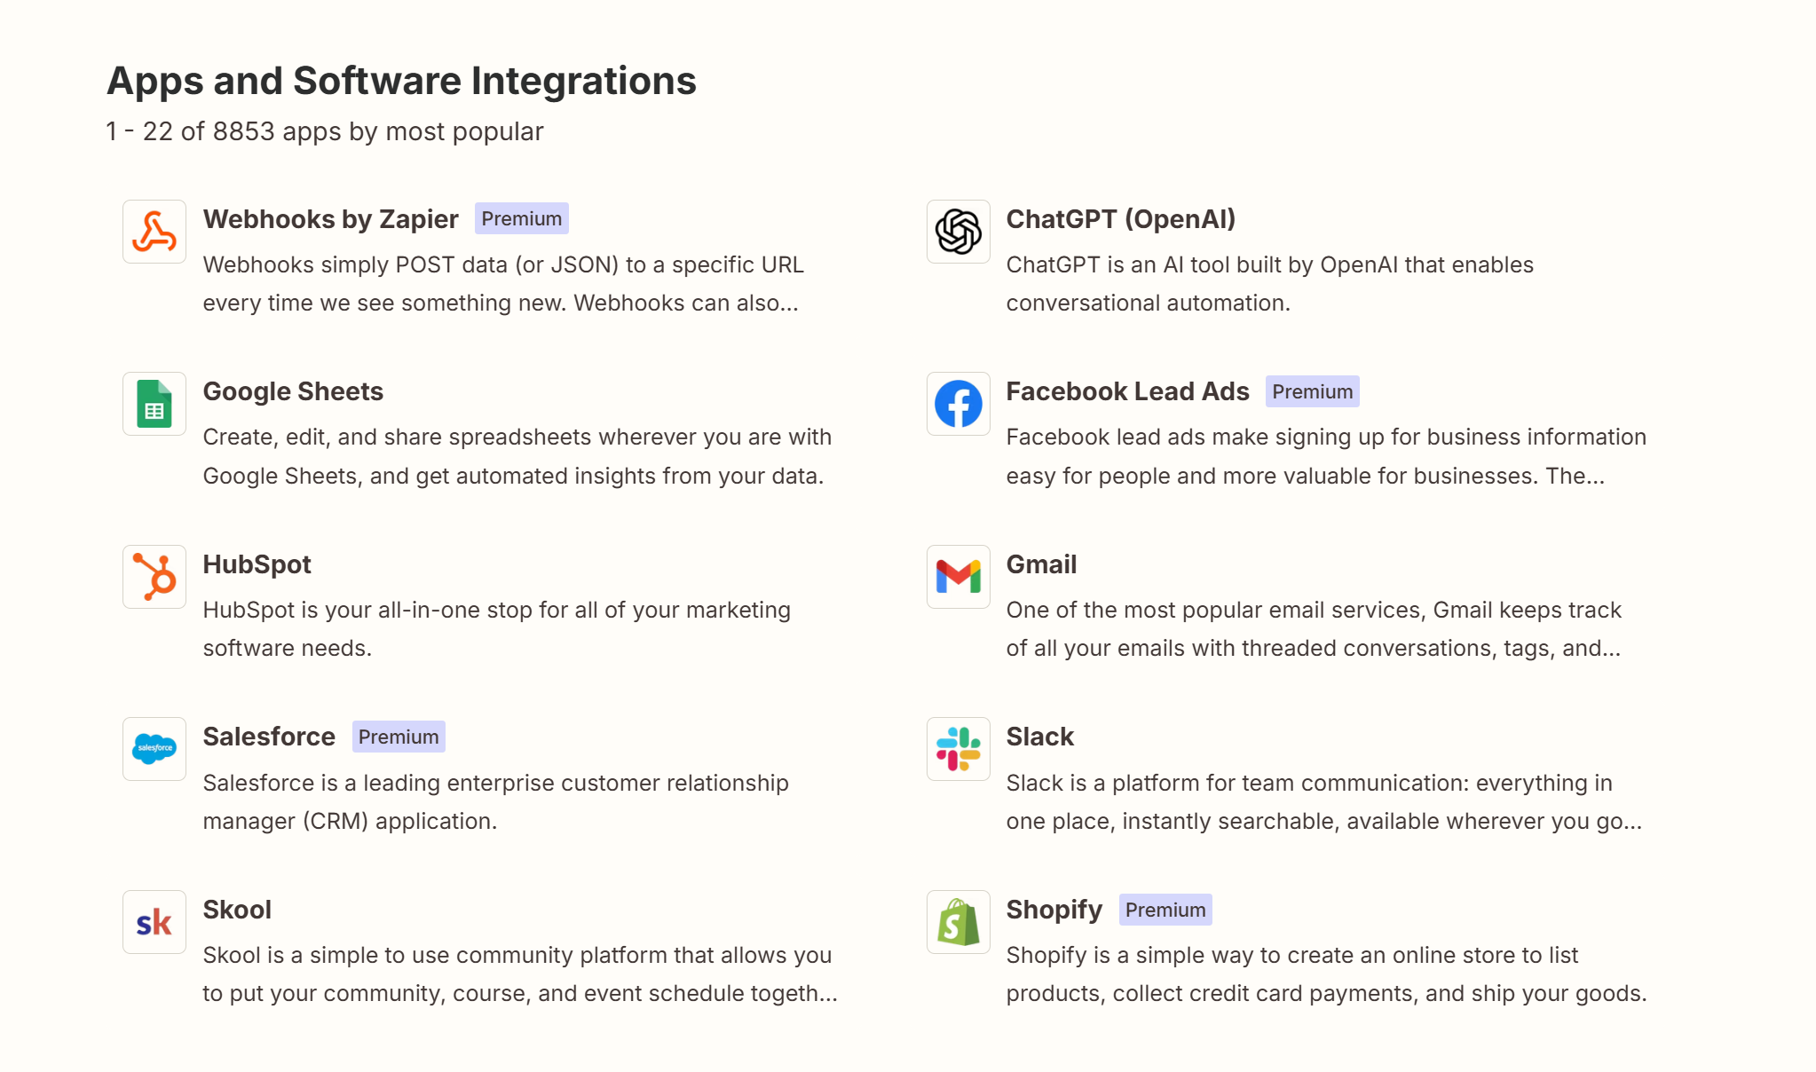Open the Google Sheets integration page
Image resolution: width=1816 pixels, height=1072 pixels.
click(293, 391)
